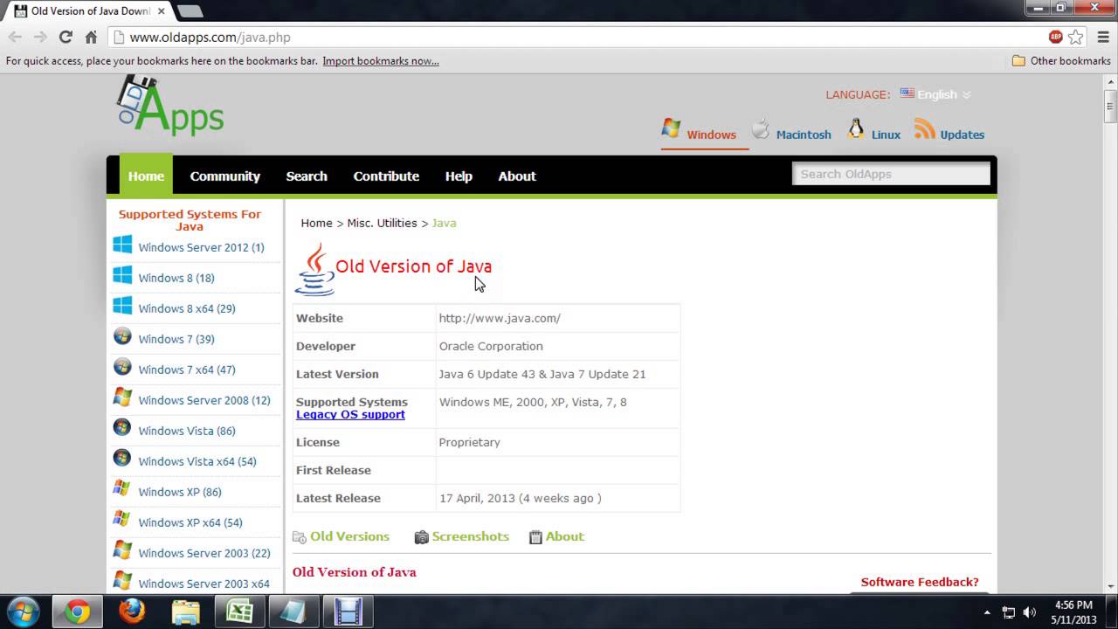Click the Linux penguin icon
1118x629 pixels.
pyautogui.click(x=856, y=129)
